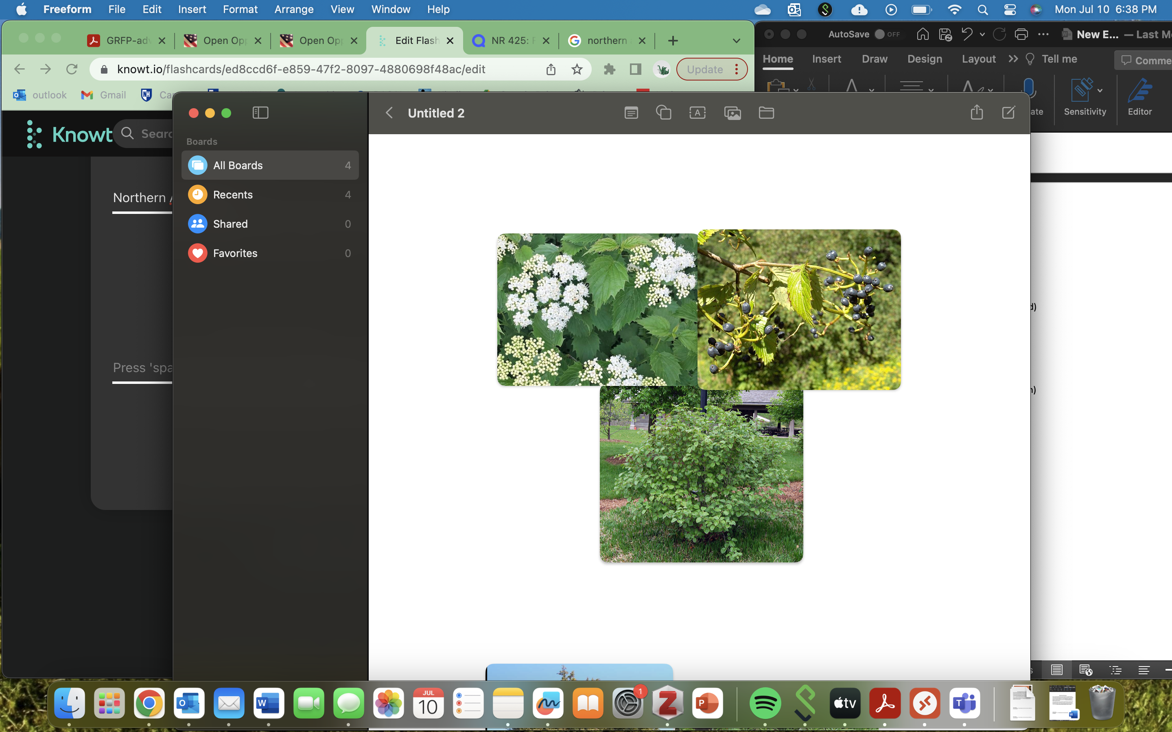The height and width of the screenshot is (732, 1172).
Task: Click Word home icon in title bar
Action: pyautogui.click(x=923, y=34)
